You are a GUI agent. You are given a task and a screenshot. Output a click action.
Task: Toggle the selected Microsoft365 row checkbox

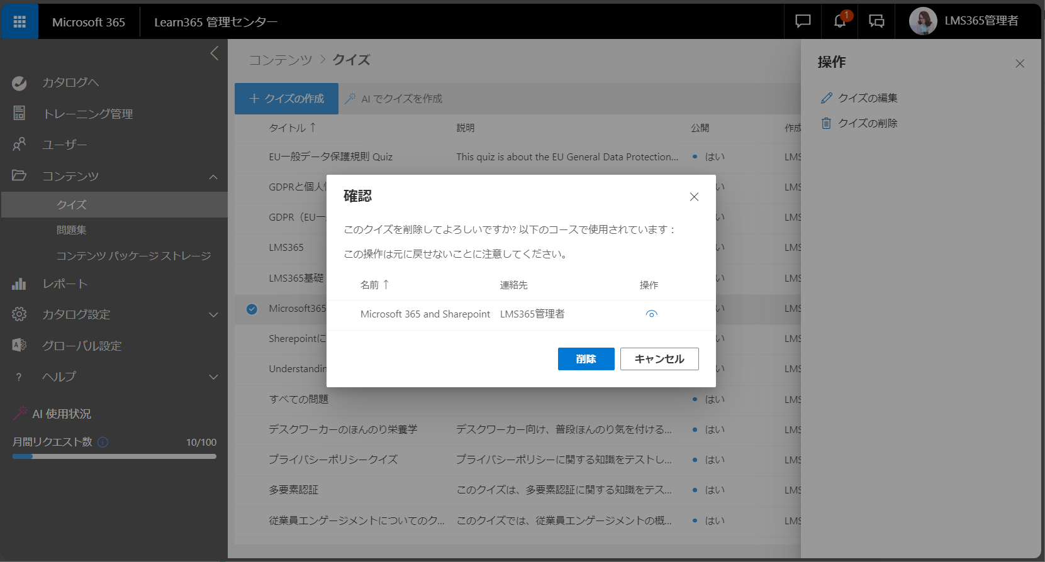(x=252, y=309)
